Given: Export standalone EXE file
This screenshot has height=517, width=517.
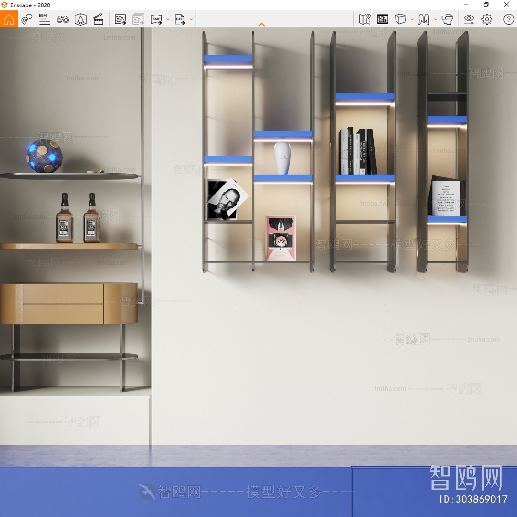Looking at the screenshot, I should 180,19.
